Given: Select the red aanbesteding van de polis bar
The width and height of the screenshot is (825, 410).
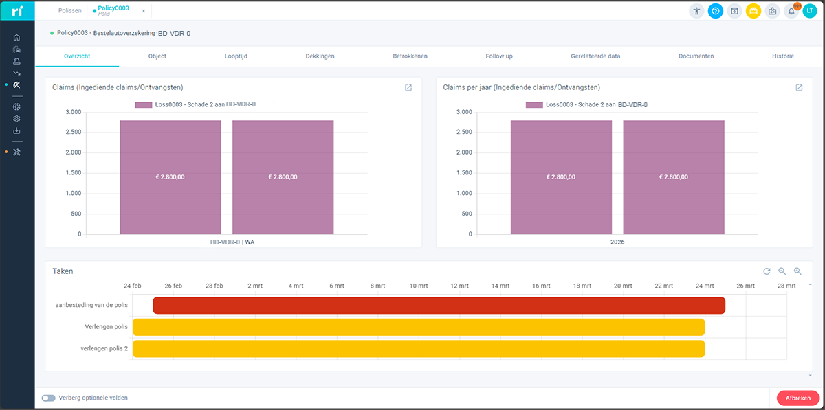Looking at the screenshot, I should click(x=439, y=306).
